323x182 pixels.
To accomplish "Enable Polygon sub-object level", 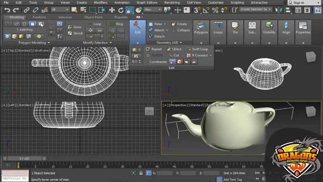I will point(32,24).
